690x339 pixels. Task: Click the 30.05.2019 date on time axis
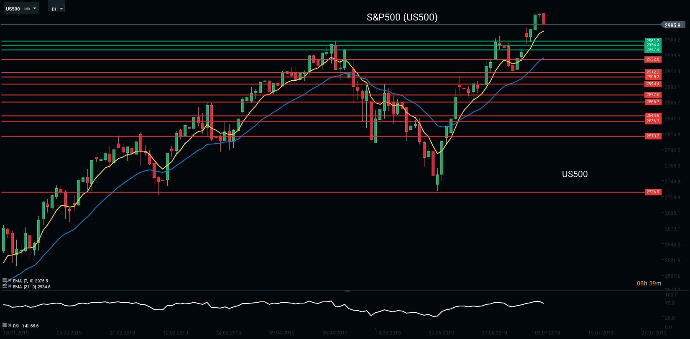pos(441,333)
